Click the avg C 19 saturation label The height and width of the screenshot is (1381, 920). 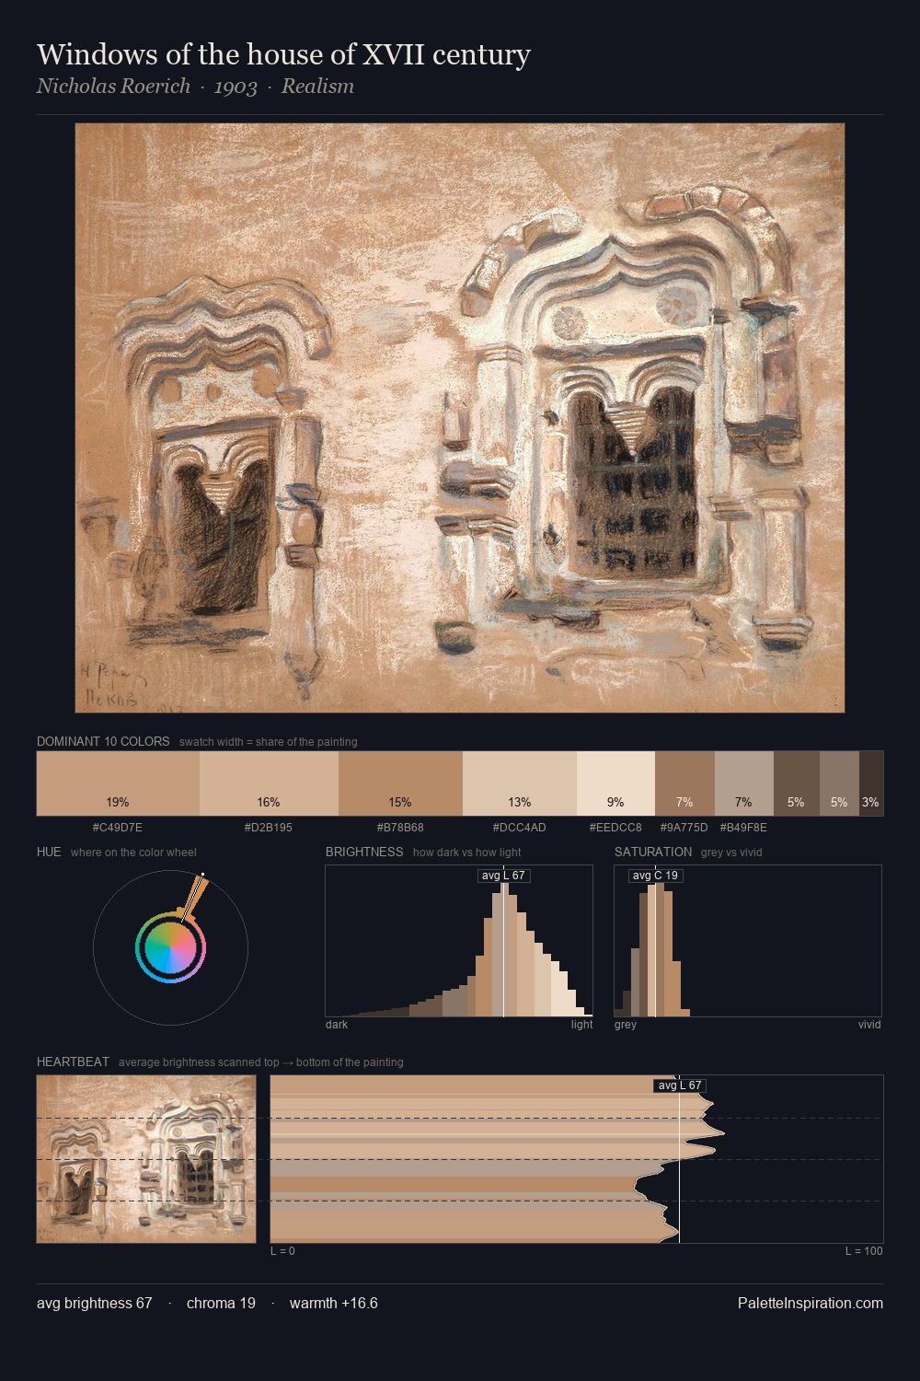point(655,876)
